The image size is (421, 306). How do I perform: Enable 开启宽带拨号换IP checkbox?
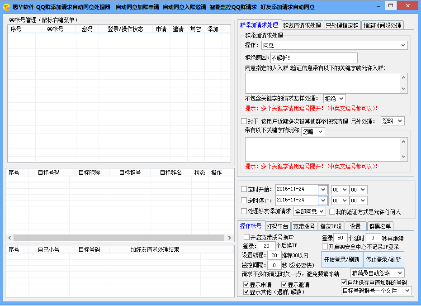tap(246, 237)
